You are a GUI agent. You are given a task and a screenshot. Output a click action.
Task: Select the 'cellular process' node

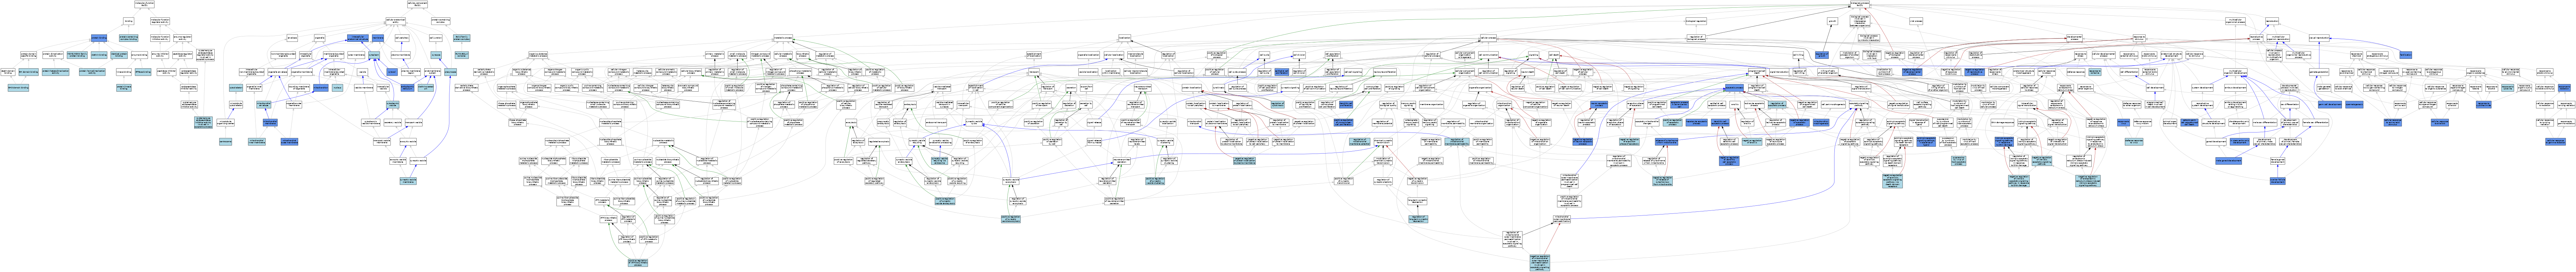1488,38
